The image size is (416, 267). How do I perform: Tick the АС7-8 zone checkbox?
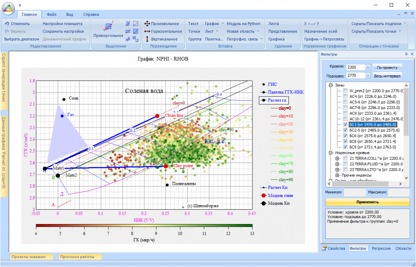pos(345,107)
